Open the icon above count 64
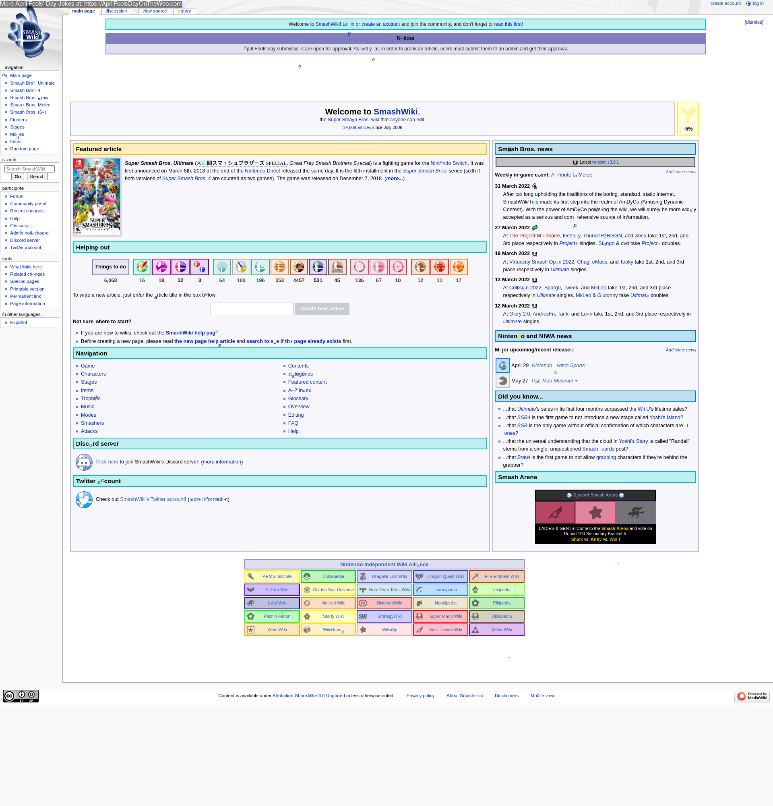The image size is (773, 806). pos(222,267)
